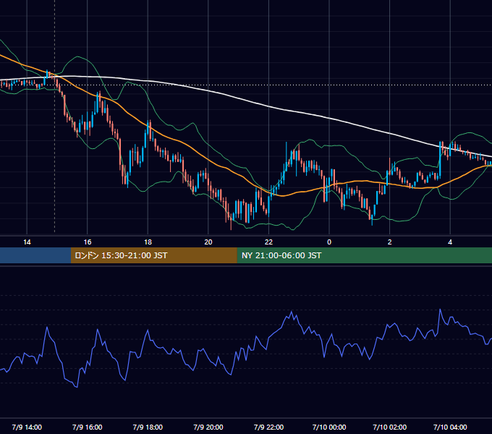492x434 pixels.
Task: Click hour 18 on the upper axis
Action: coord(148,242)
